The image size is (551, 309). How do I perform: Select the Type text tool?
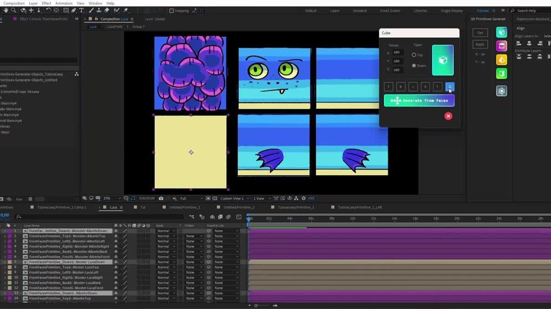click(x=81, y=10)
